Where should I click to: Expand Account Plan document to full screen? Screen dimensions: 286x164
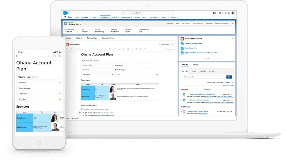click(173, 44)
